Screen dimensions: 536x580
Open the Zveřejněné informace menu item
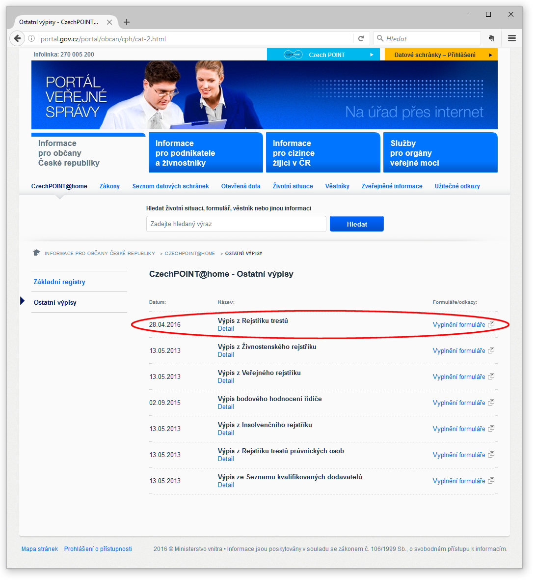coord(392,186)
